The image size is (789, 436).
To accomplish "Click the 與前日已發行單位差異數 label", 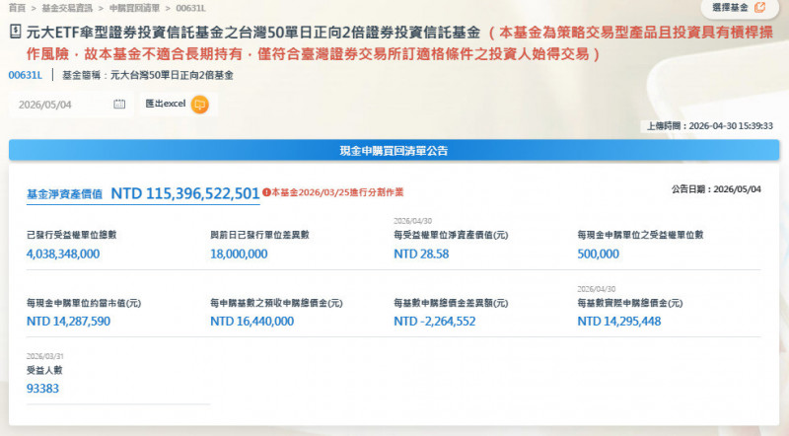I will coord(259,235).
